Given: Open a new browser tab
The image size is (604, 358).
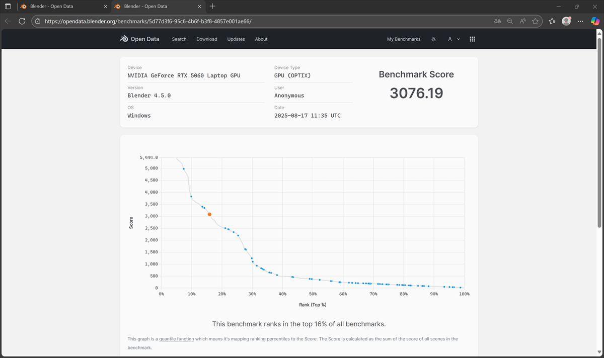Looking at the screenshot, I should coord(212,7).
